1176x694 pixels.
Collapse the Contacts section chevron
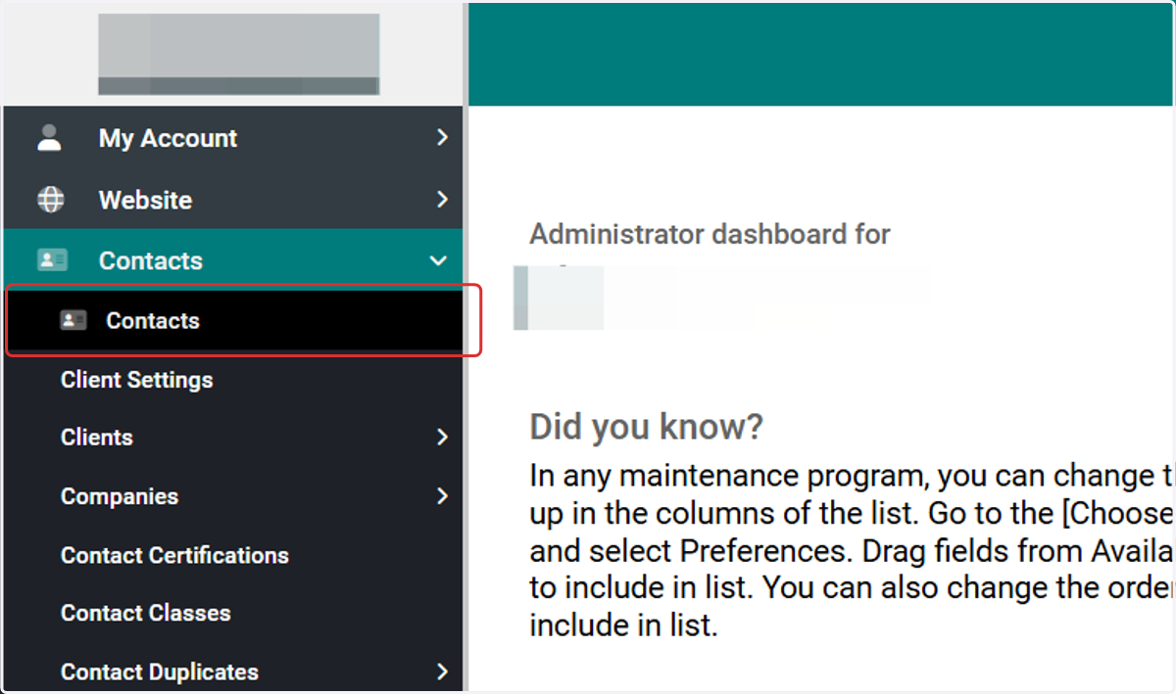pyautogui.click(x=438, y=261)
